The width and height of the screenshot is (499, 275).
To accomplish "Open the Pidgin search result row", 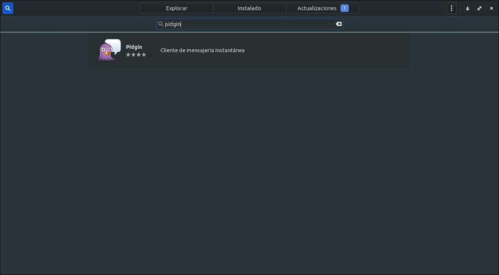I will point(249,50).
